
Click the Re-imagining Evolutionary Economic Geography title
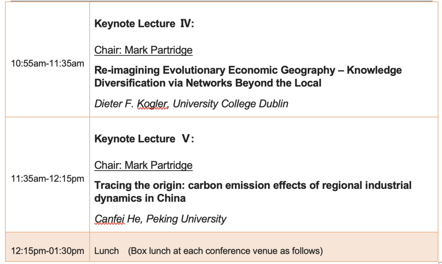[248, 77]
